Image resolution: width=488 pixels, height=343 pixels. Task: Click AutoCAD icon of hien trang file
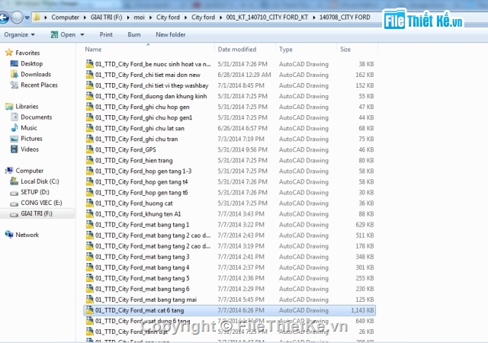click(x=90, y=160)
